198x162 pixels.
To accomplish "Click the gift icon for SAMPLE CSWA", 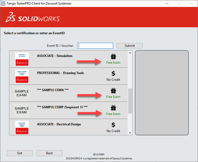I will [x=113, y=91].
